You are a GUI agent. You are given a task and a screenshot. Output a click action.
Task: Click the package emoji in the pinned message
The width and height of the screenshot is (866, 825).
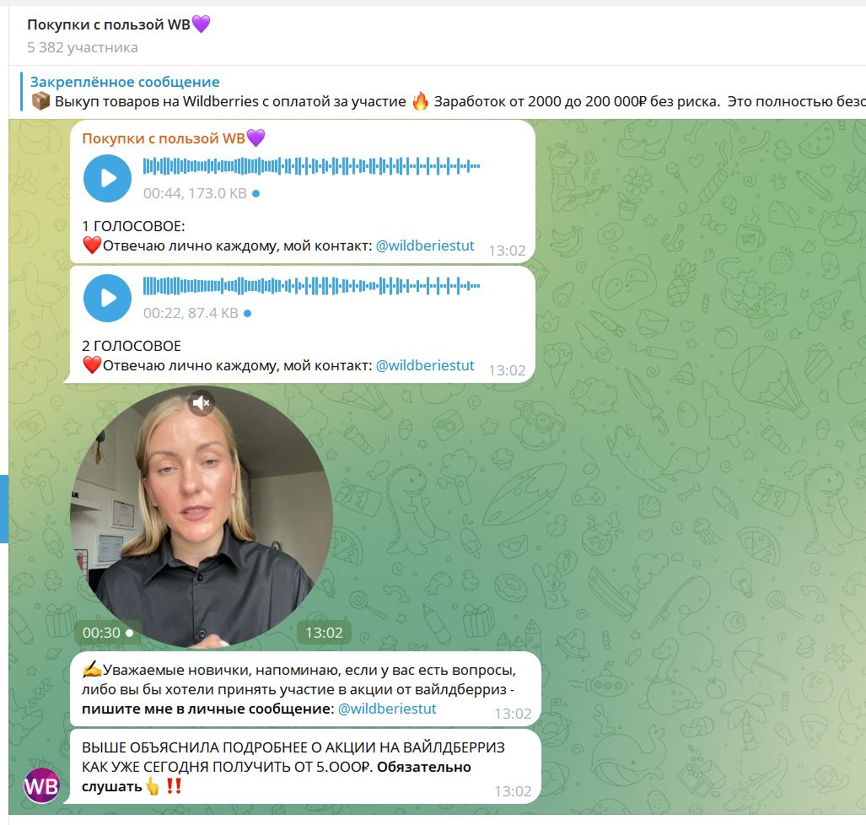tap(40, 101)
